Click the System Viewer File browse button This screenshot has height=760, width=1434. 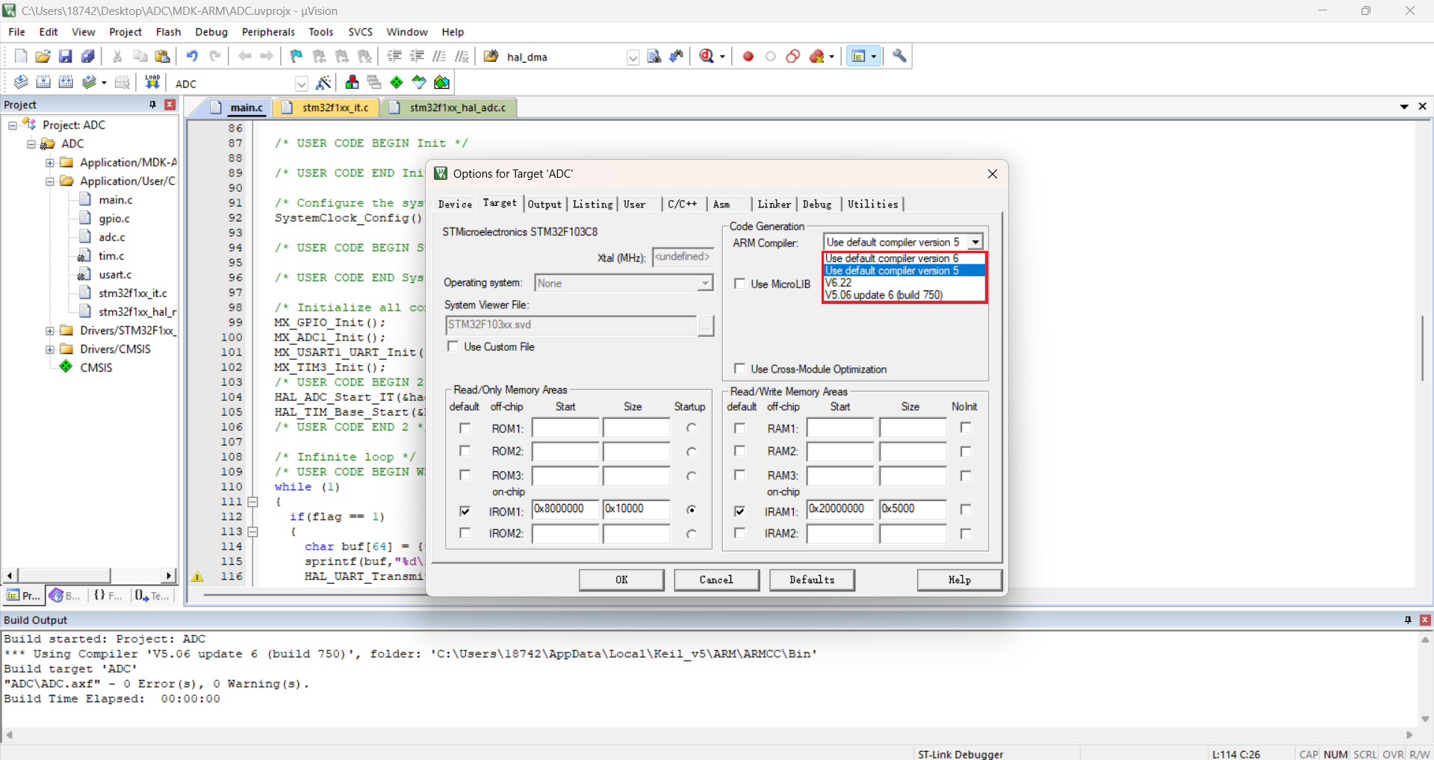click(x=706, y=326)
